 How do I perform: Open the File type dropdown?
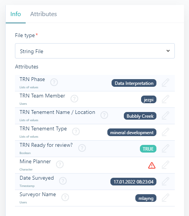[95, 51]
